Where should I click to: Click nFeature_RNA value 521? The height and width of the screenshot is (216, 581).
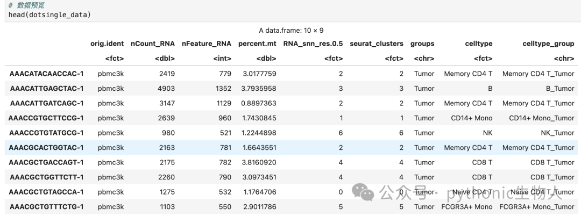(225, 133)
